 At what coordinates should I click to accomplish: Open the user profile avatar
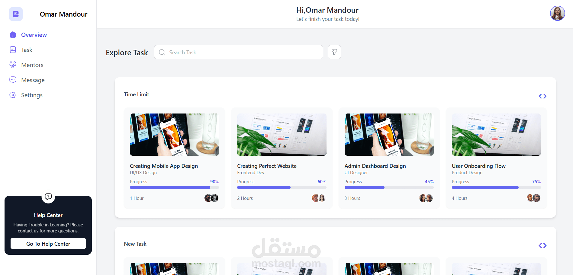pyautogui.click(x=557, y=13)
